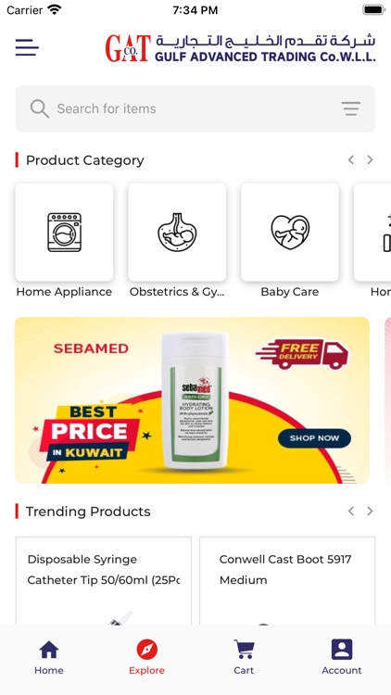Click the Shop Now banner button
Viewport: 391px width, 695px height.
coord(314,438)
